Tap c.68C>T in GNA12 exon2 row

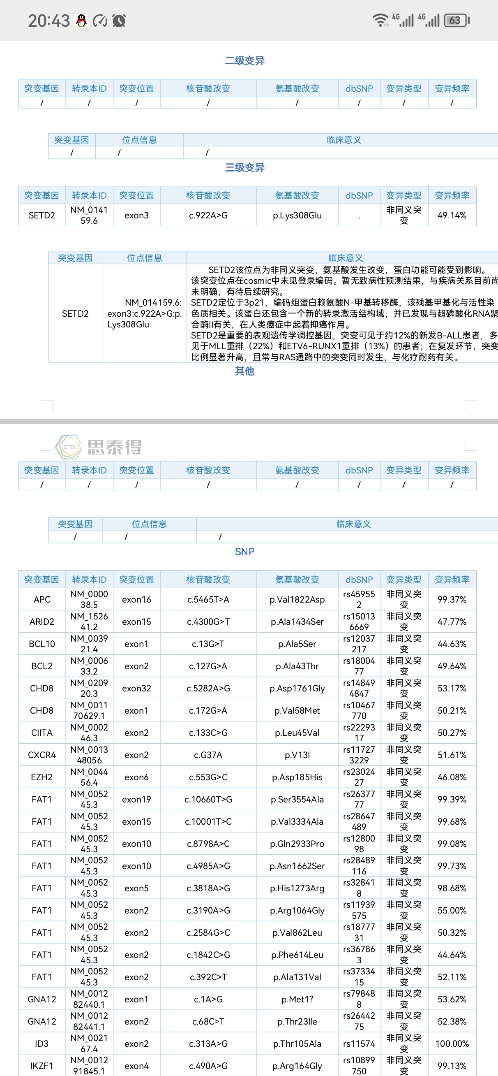208,1021
